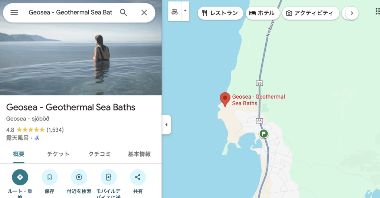Collapse the side panel arrow
The height and width of the screenshot is (198, 380).
pyautogui.click(x=167, y=125)
